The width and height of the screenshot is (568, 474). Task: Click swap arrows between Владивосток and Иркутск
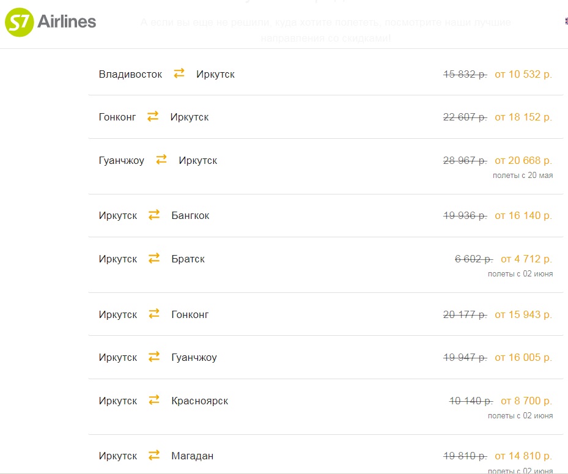pyautogui.click(x=179, y=73)
